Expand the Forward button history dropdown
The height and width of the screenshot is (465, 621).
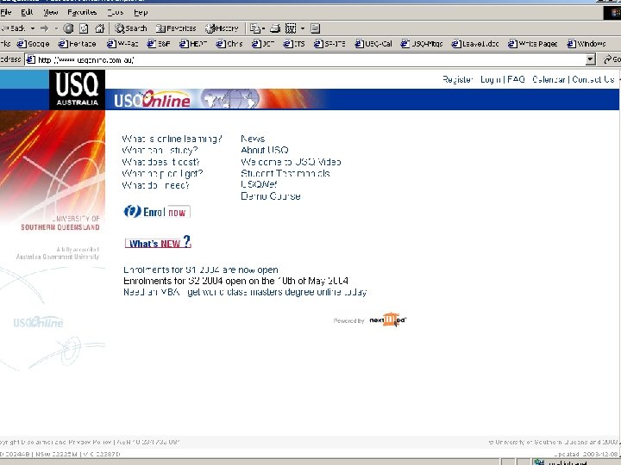click(x=56, y=28)
